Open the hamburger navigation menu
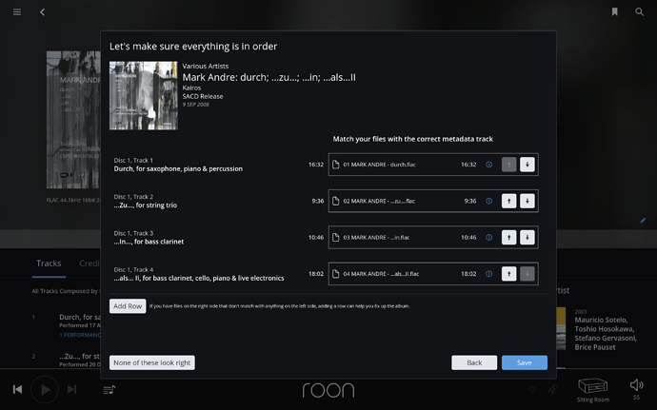657x410 pixels. click(x=17, y=11)
